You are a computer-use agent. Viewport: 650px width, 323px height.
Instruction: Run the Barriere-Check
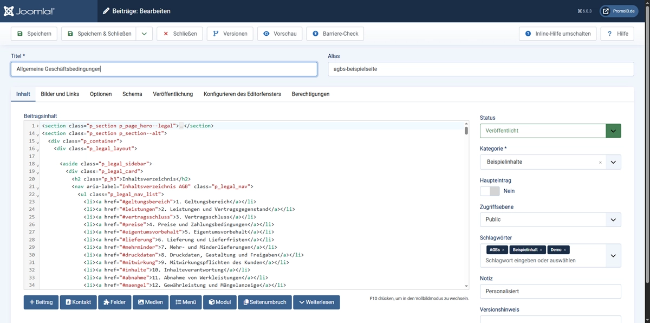tap(335, 33)
